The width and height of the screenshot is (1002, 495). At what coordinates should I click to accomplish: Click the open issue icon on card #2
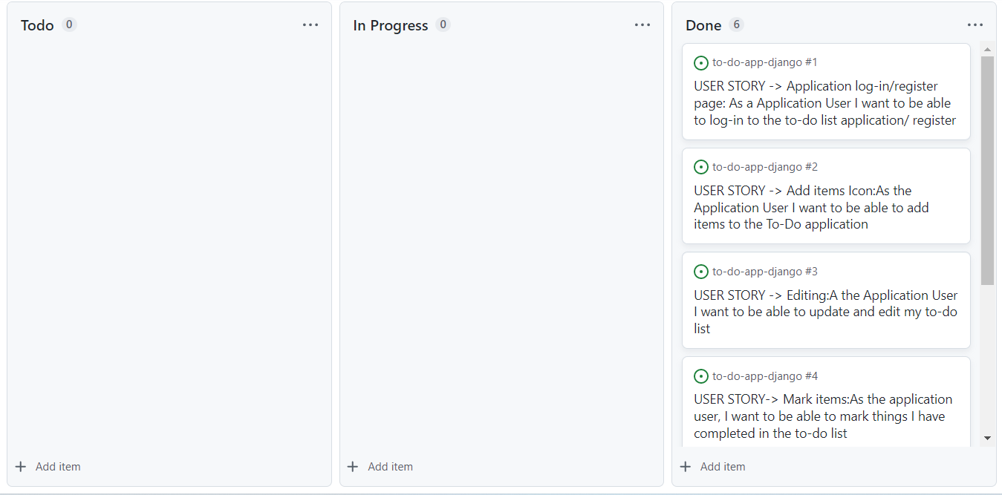(x=701, y=168)
